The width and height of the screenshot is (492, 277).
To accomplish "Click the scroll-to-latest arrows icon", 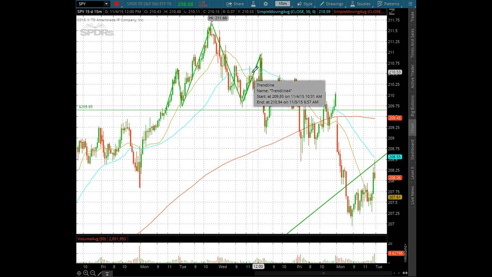I will point(405,273).
